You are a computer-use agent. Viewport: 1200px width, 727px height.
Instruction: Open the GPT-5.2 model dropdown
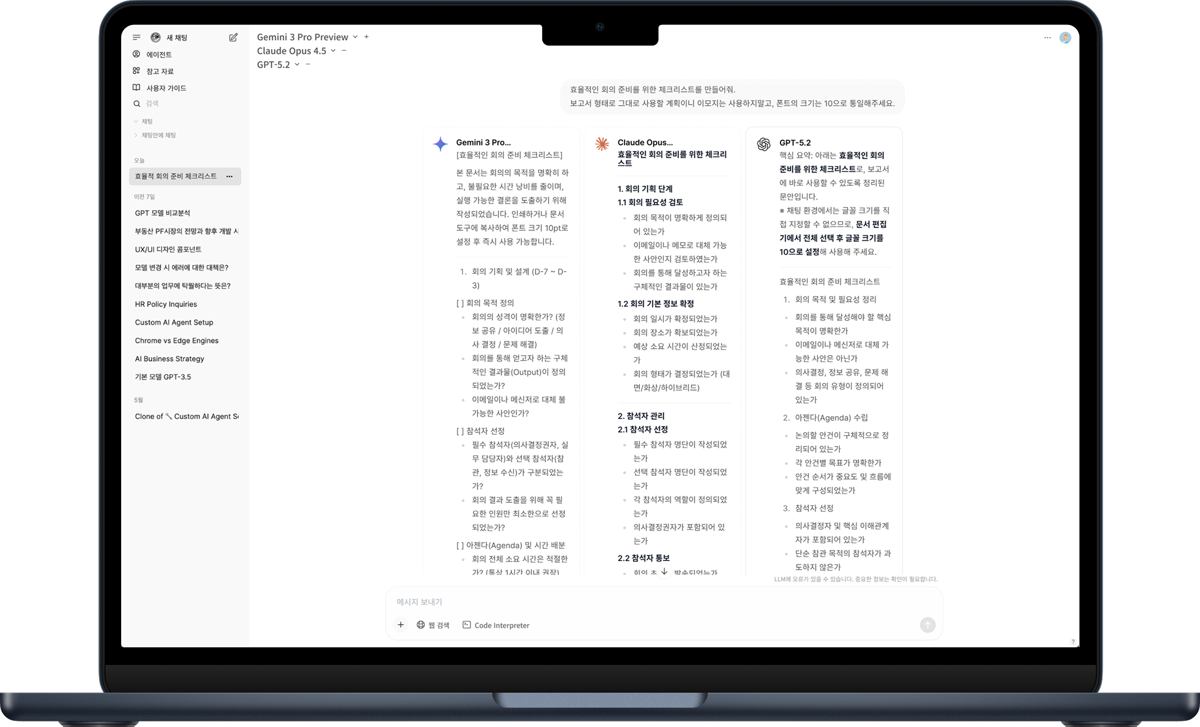coord(297,65)
